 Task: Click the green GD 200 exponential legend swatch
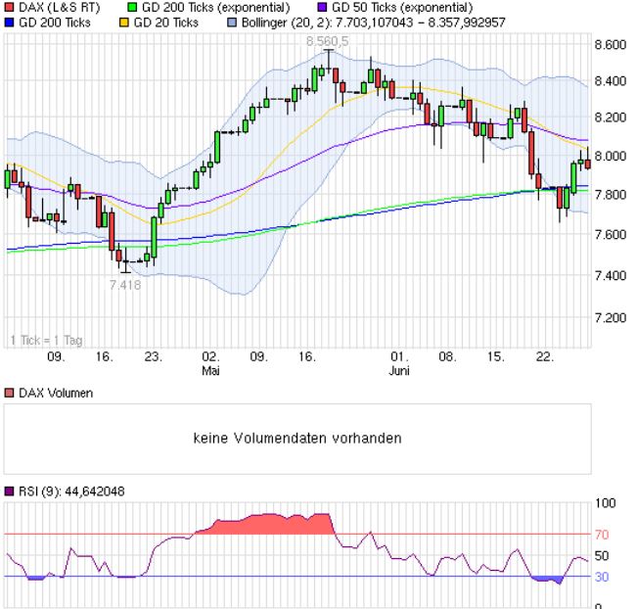tap(132, 7)
